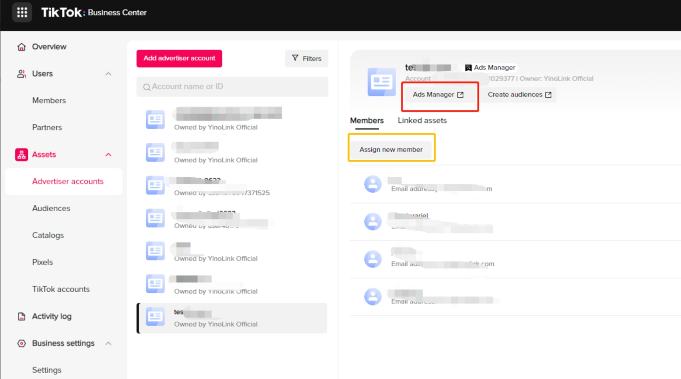Viewport: 681px width, 379px height.
Task: Open the app grid launcher icon
Action: click(x=22, y=13)
